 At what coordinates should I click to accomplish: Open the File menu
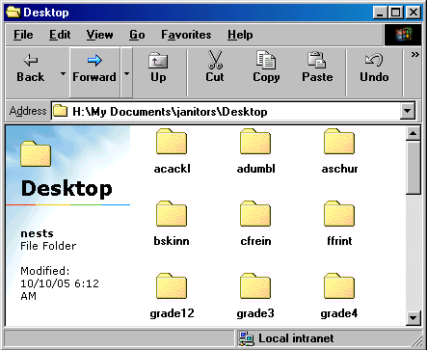point(23,35)
